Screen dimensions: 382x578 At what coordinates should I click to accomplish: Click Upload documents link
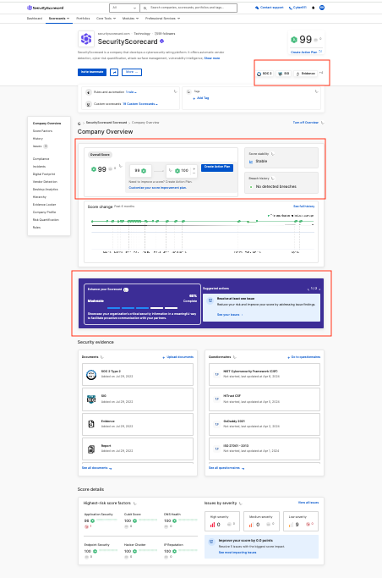click(178, 357)
